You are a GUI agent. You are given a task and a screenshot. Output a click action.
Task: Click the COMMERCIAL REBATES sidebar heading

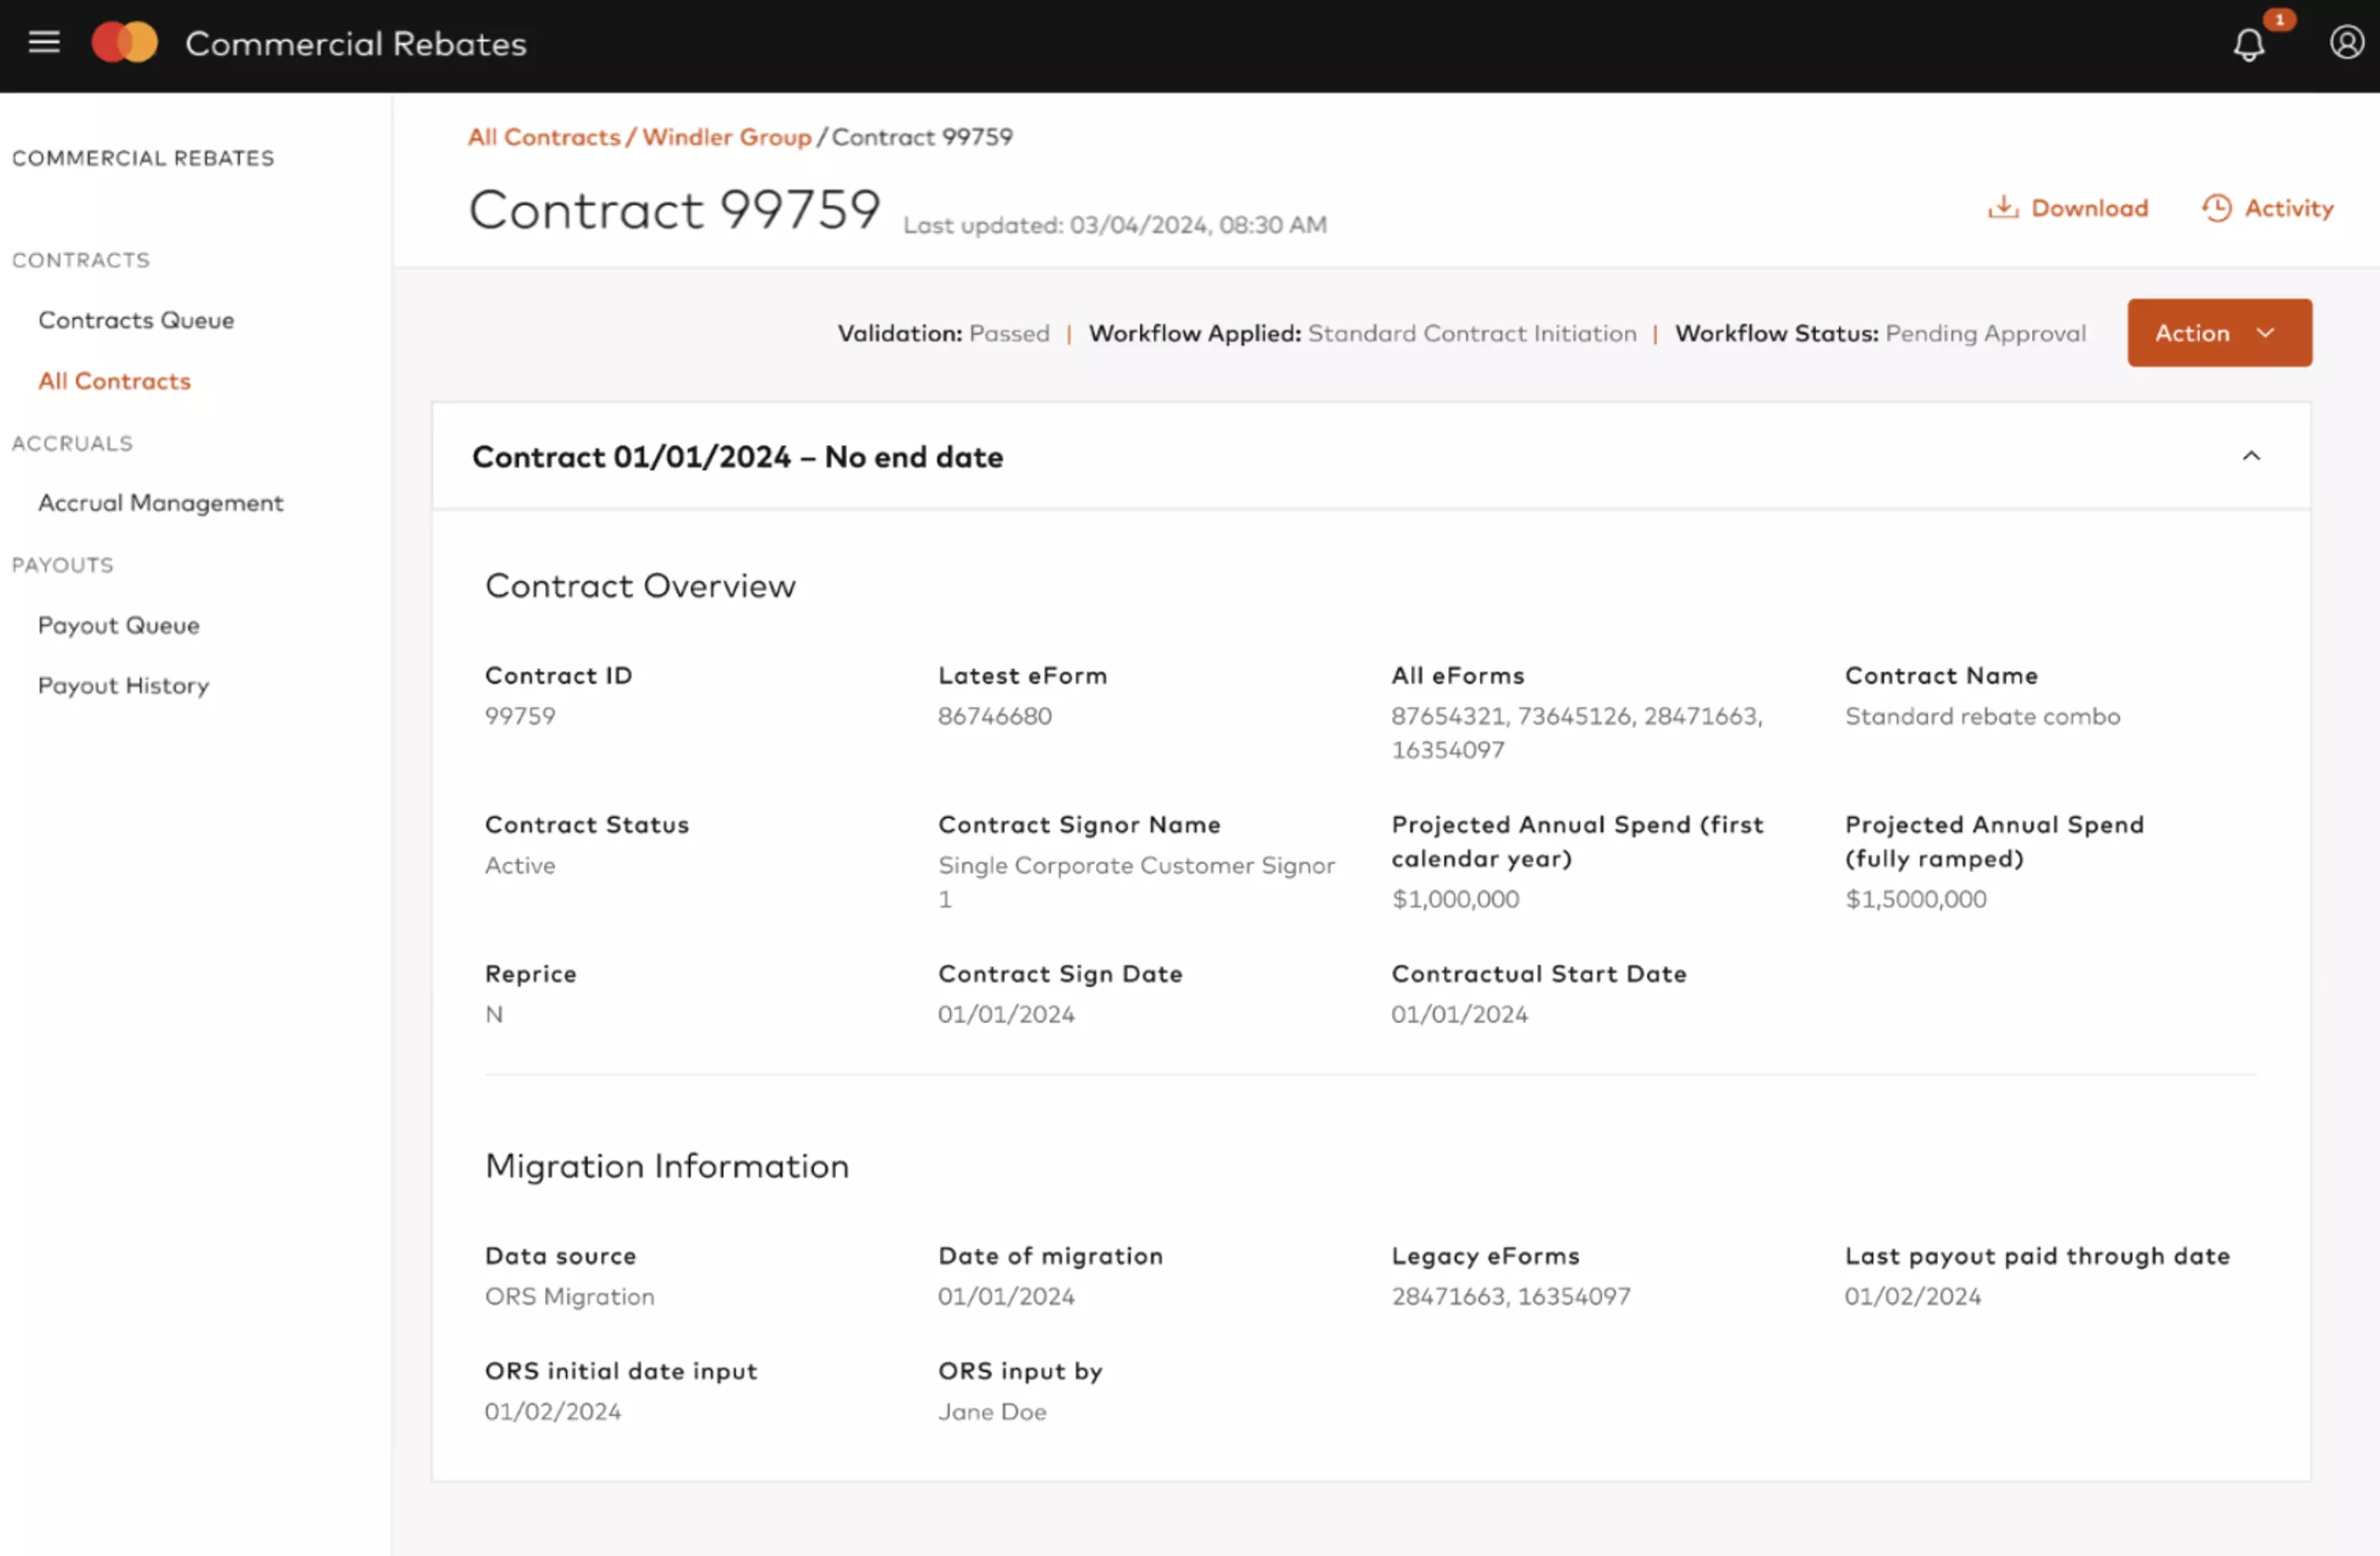coord(143,158)
